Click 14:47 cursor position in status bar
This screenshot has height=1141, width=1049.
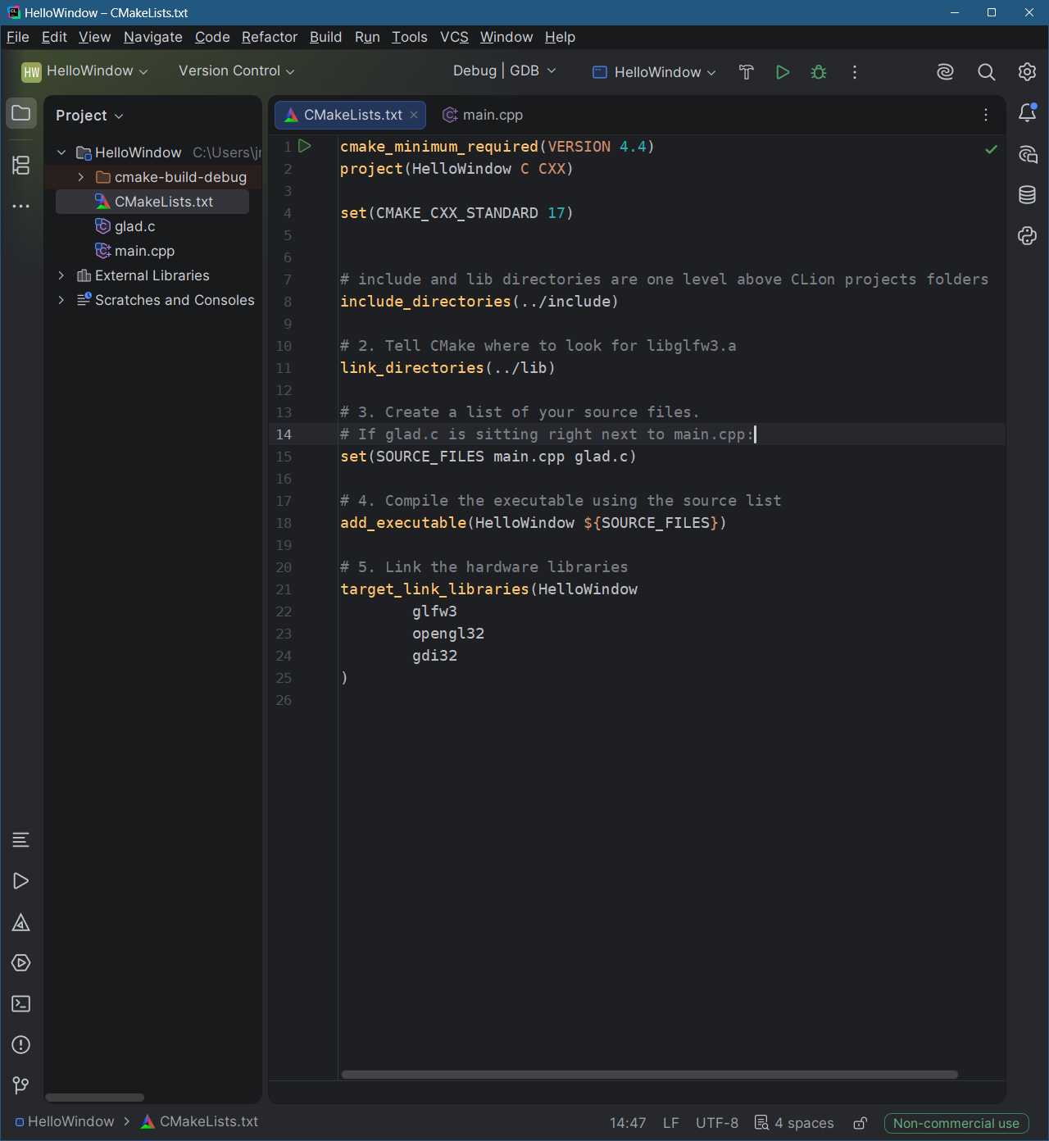tap(628, 1123)
